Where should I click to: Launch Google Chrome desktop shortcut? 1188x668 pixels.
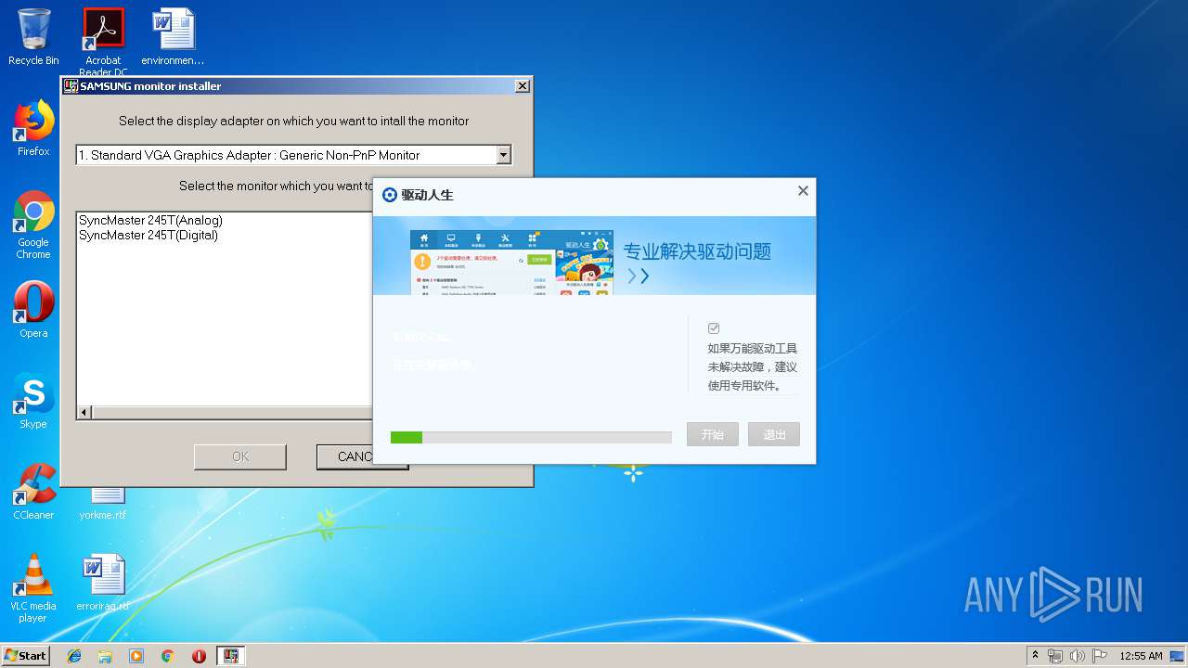click(x=33, y=225)
